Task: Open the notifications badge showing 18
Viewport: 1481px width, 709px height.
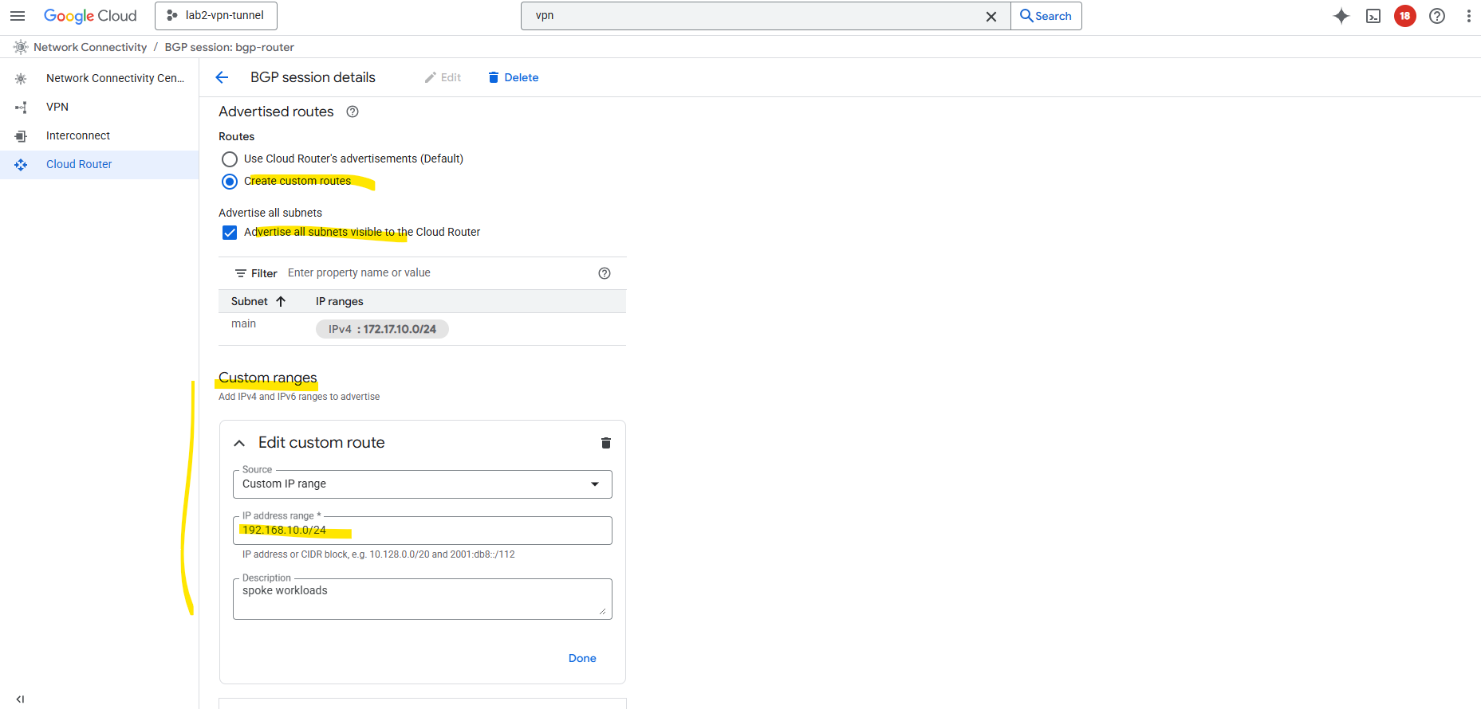Action: pyautogui.click(x=1405, y=16)
